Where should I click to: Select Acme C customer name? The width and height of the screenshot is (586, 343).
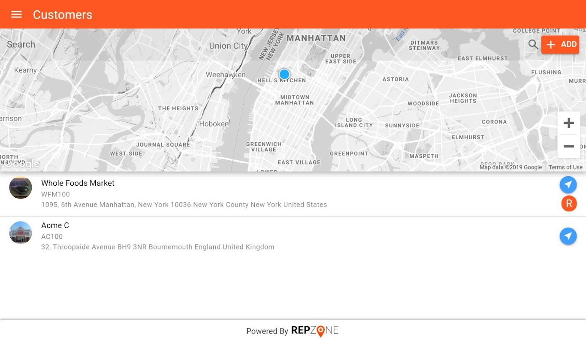[55, 226]
